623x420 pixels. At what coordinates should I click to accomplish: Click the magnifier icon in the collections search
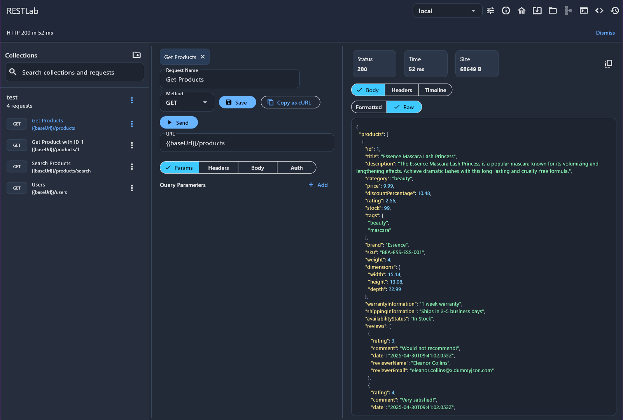point(13,72)
